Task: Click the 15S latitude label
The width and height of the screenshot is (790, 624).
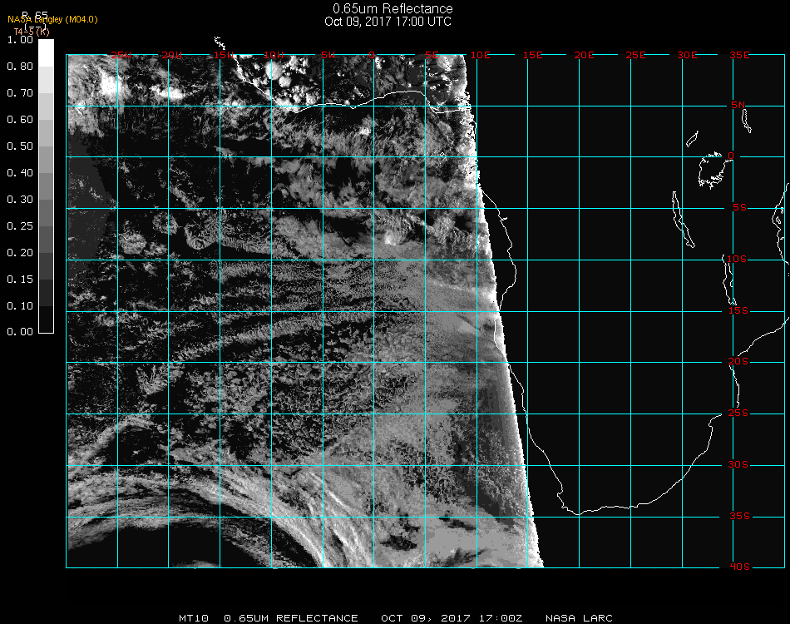Action: pos(738,310)
